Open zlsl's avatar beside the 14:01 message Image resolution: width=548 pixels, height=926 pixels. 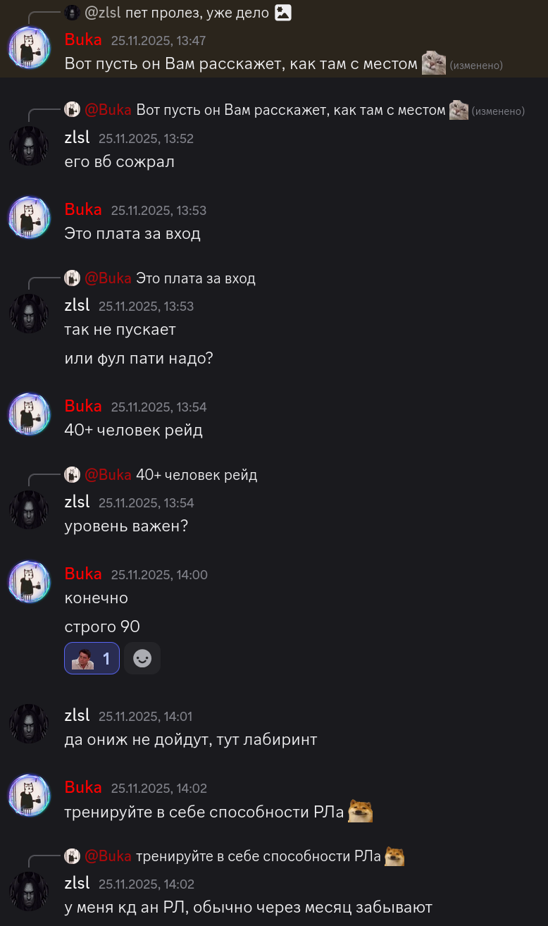[29, 723]
